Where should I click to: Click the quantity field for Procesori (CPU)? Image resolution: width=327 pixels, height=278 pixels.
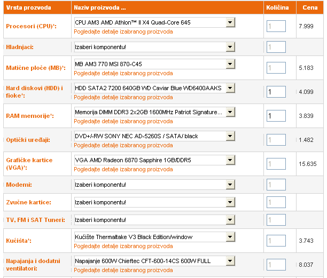[276, 26]
